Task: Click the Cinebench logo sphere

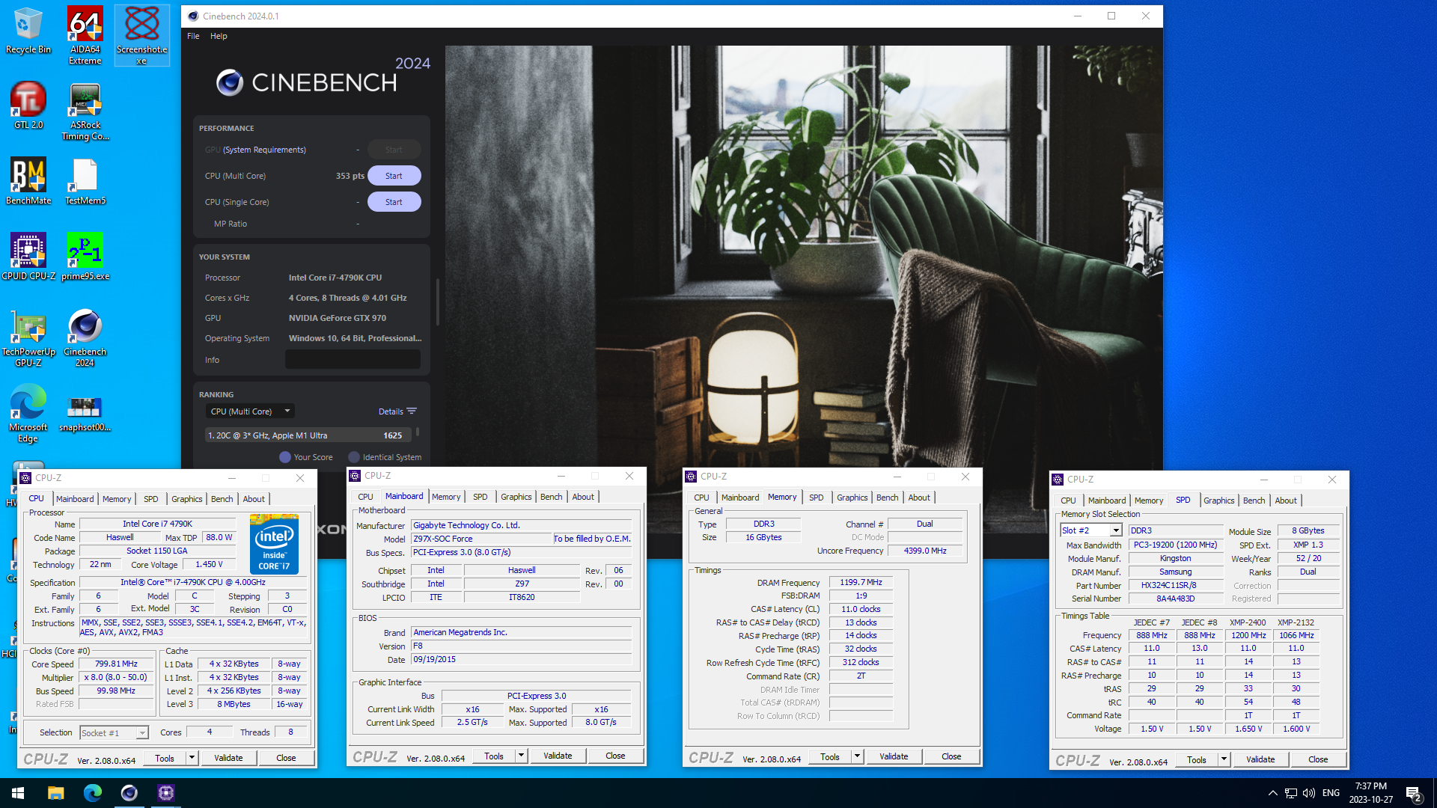Action: click(x=230, y=82)
